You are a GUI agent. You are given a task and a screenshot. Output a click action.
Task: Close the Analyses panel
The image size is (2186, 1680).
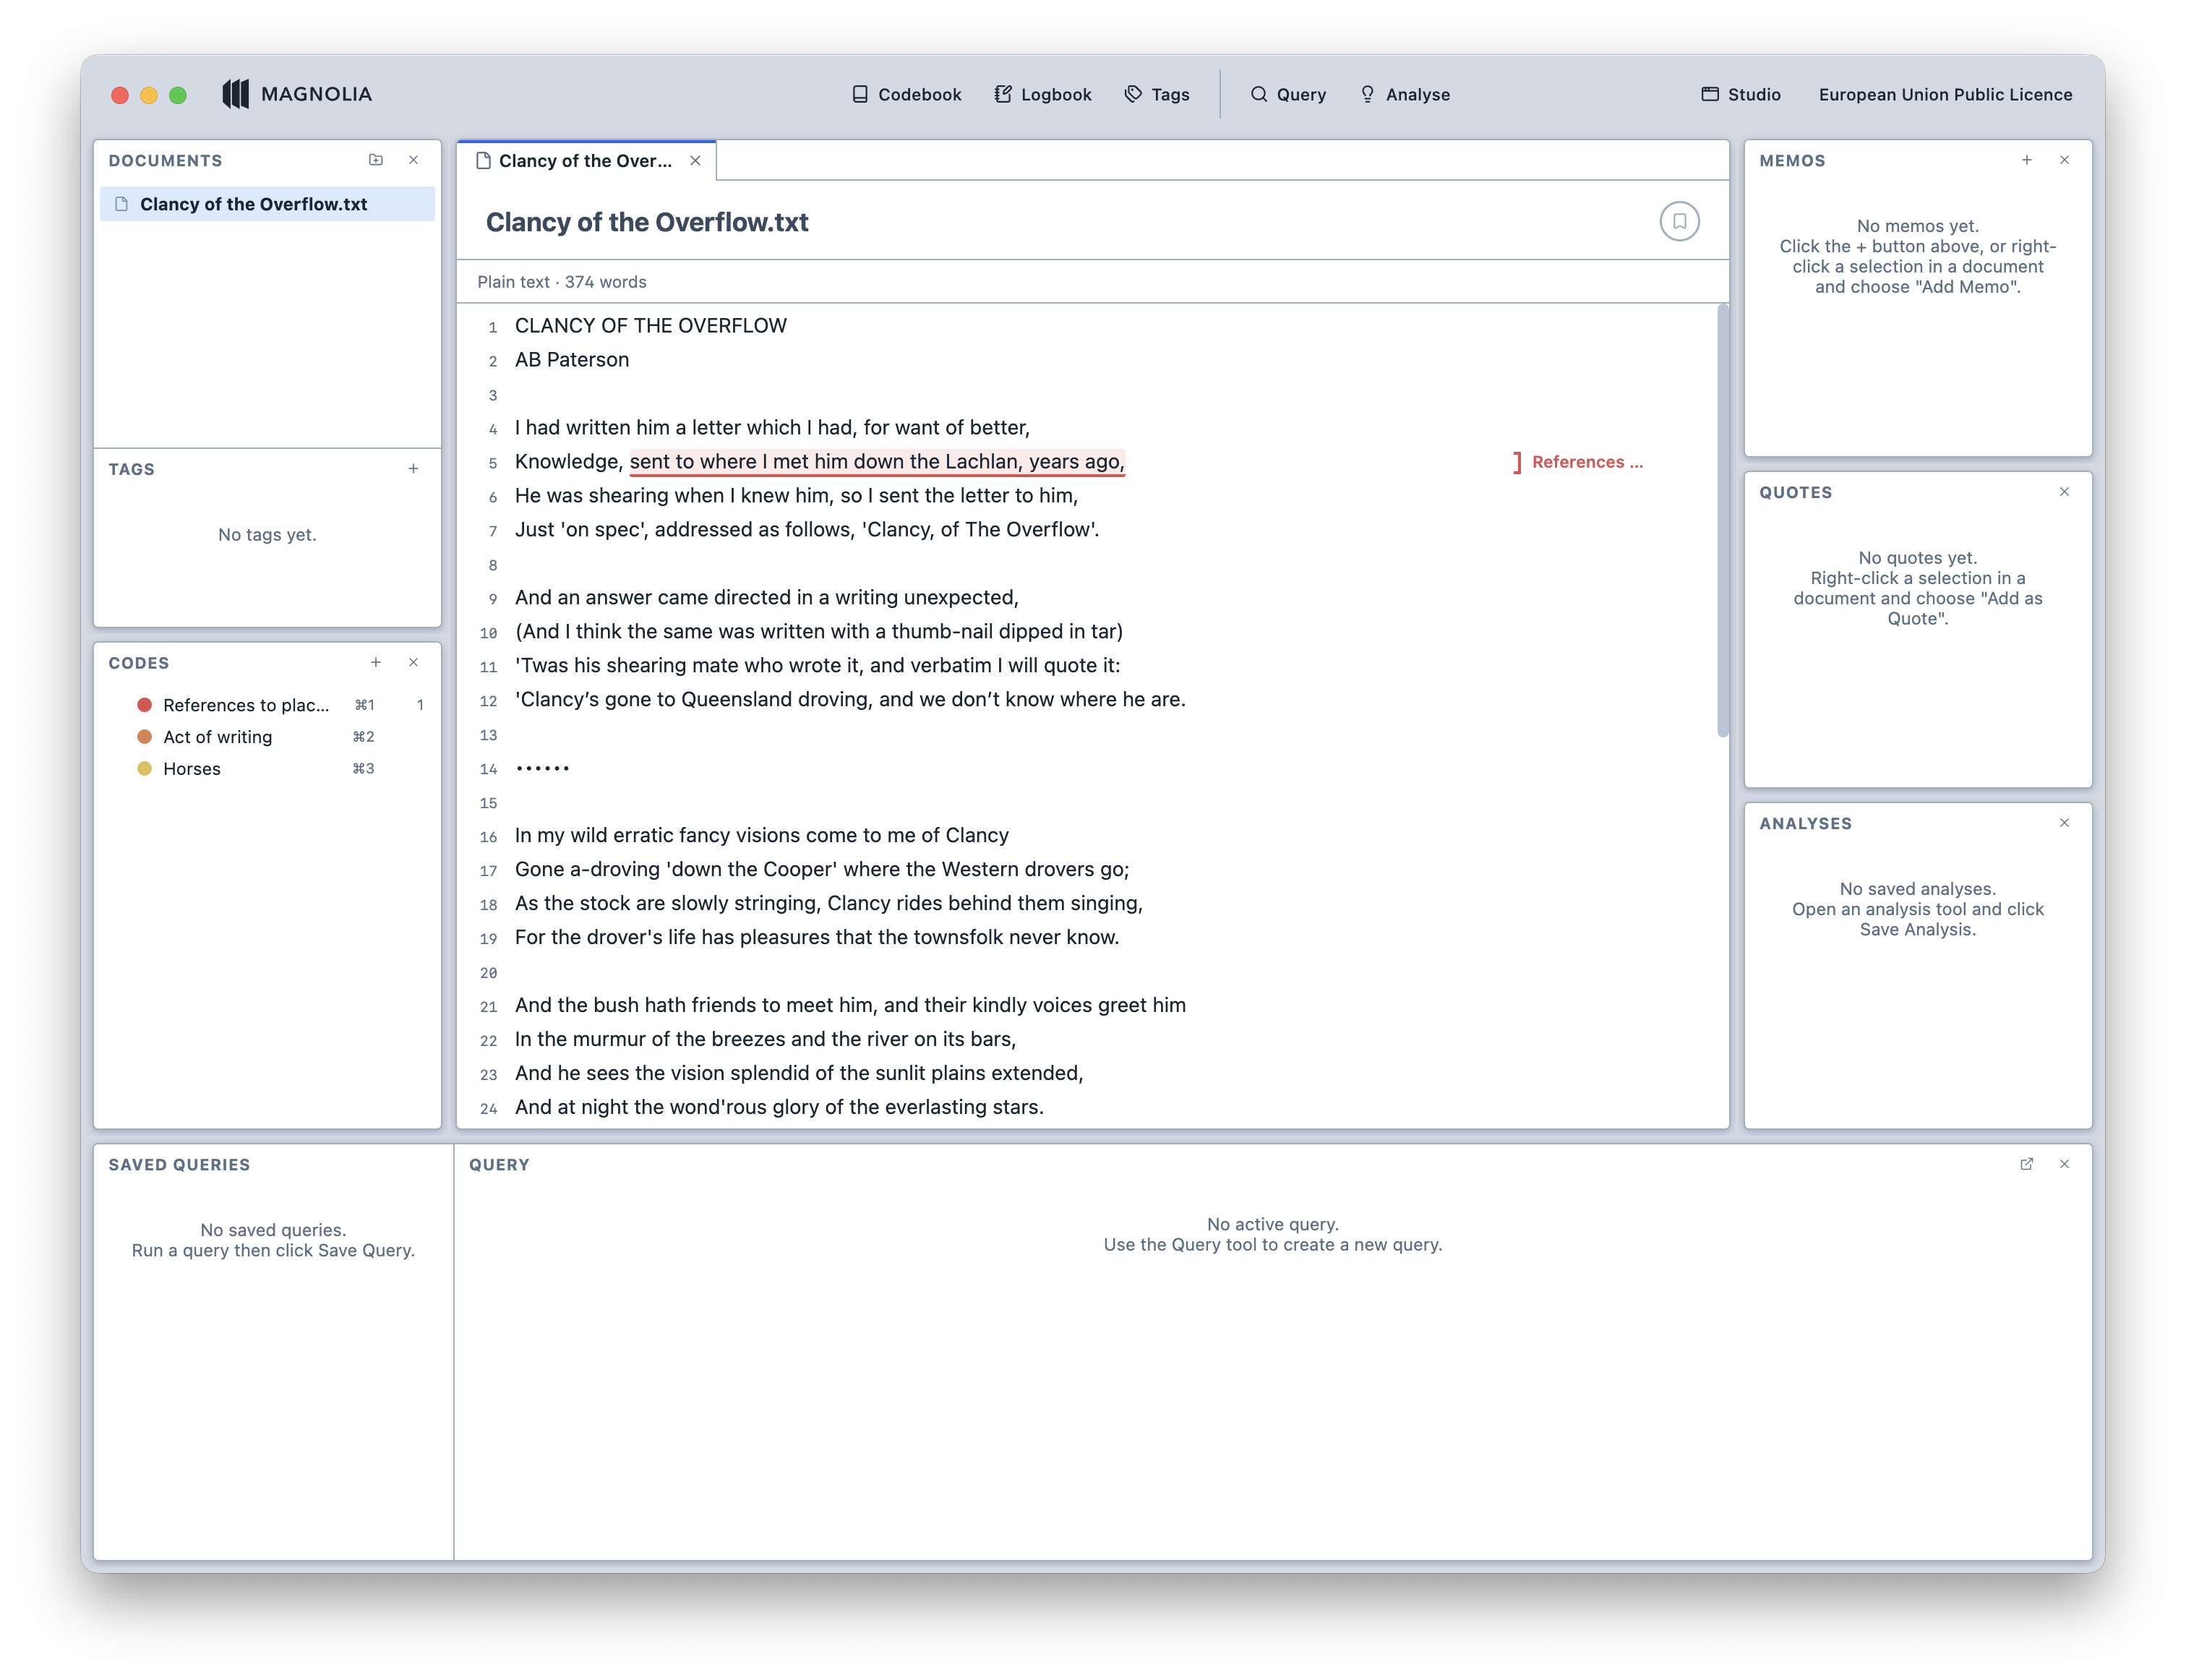(x=2064, y=823)
